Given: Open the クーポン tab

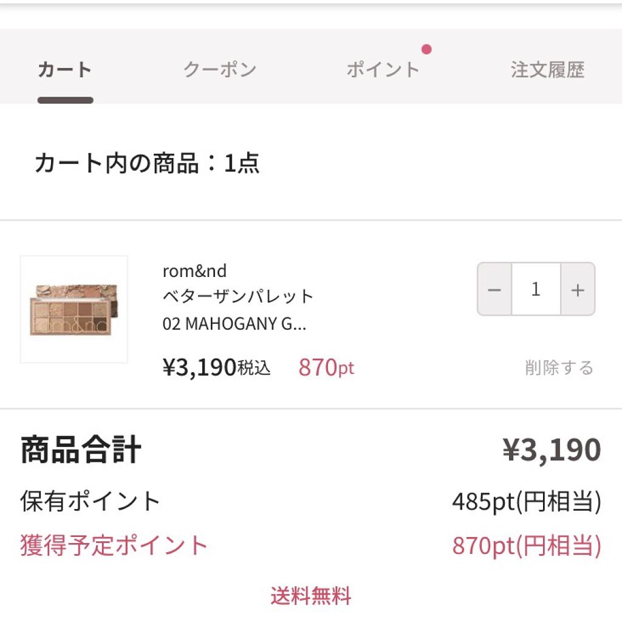Looking at the screenshot, I should pos(220,70).
